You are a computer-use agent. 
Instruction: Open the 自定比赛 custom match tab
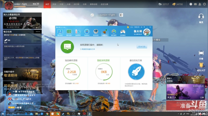pos(104,4)
